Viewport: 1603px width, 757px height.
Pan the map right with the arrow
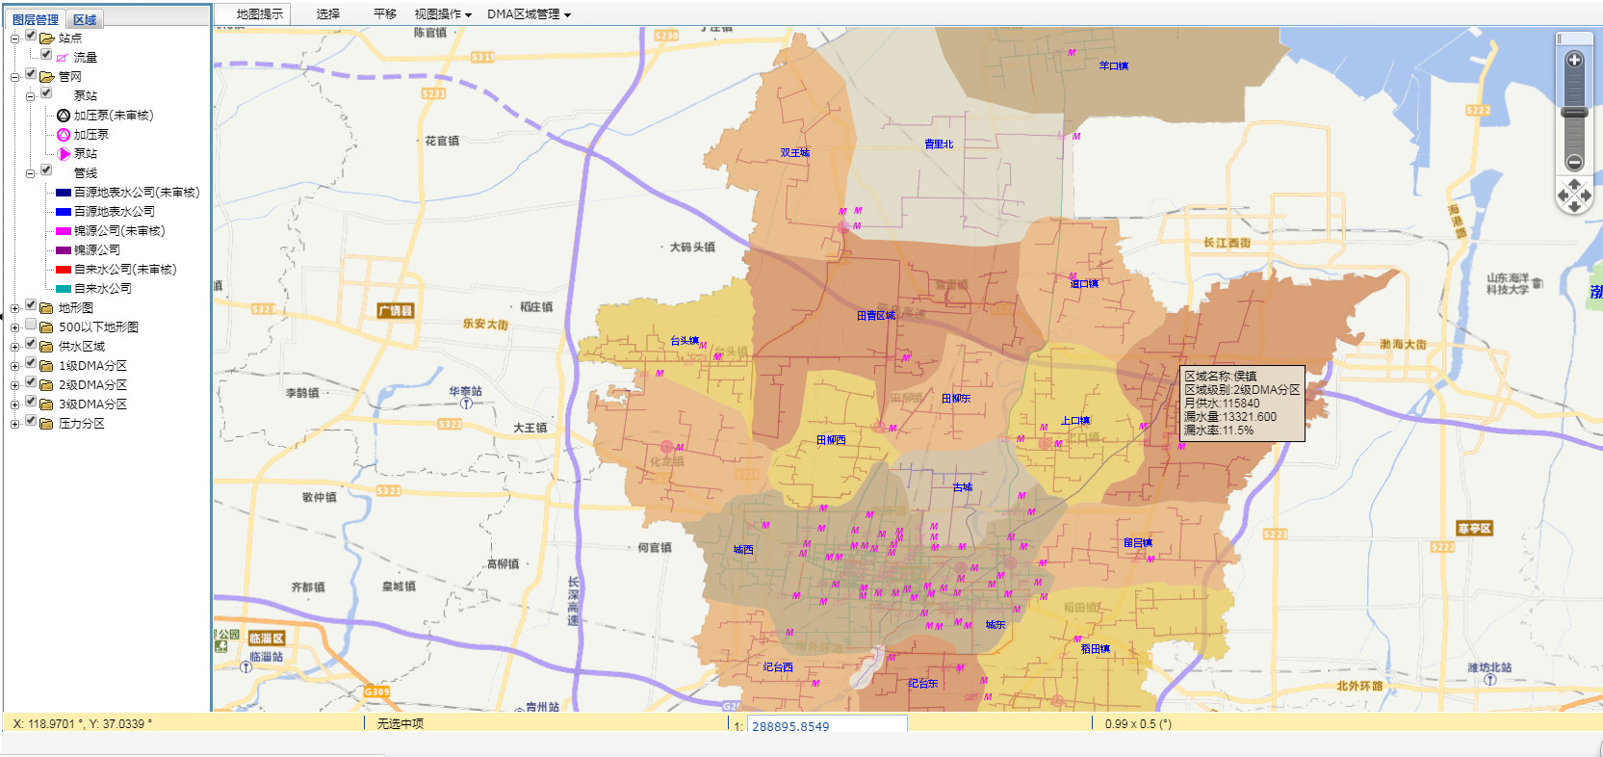(1586, 196)
